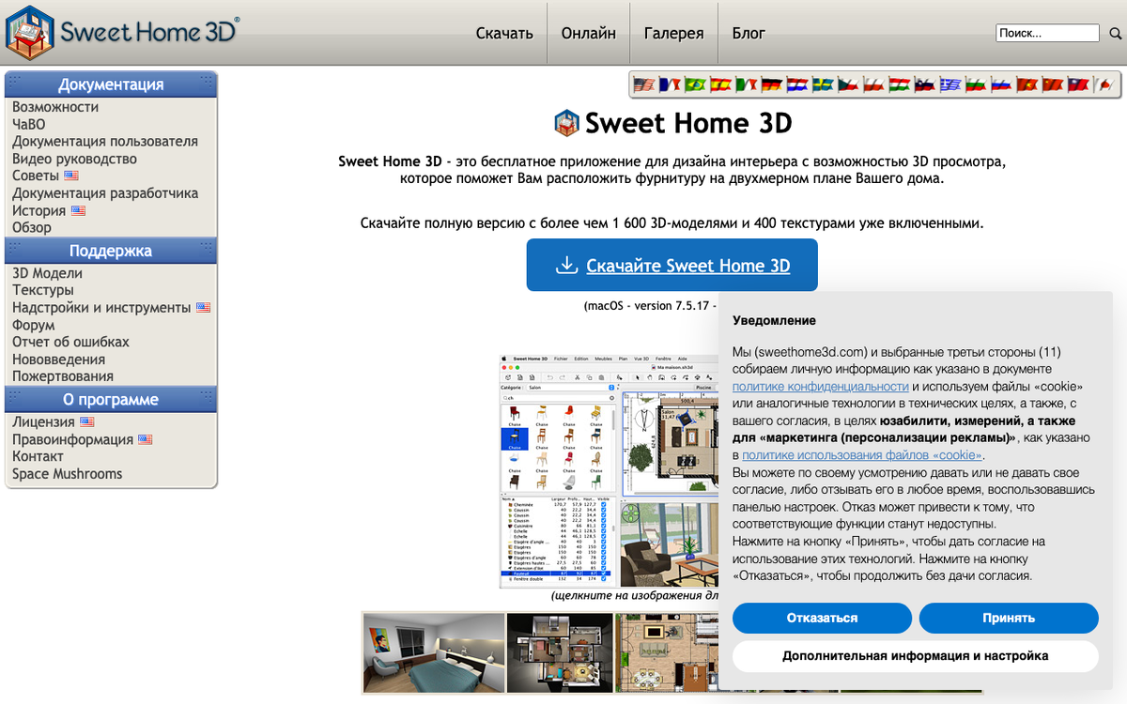Open the История sidebar link
The image size is (1127, 704).
[39, 210]
